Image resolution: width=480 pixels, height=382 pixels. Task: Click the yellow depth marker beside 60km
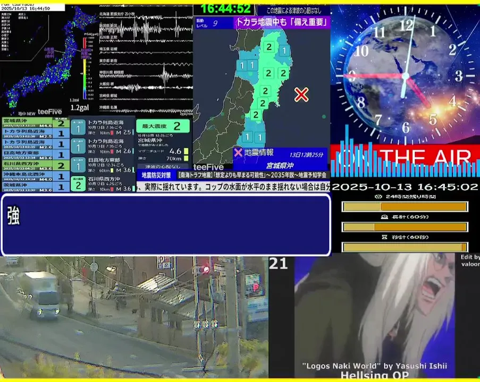[112, 170]
